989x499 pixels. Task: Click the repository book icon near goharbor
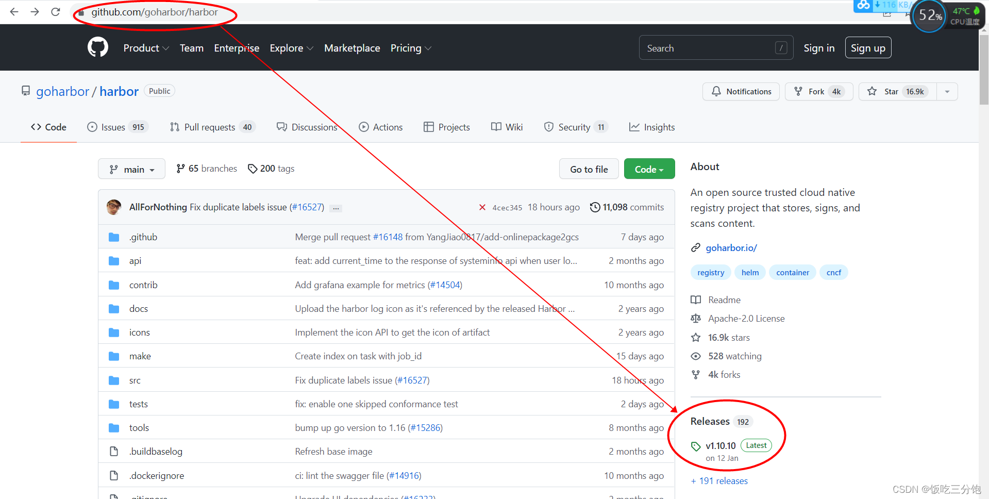(26, 91)
